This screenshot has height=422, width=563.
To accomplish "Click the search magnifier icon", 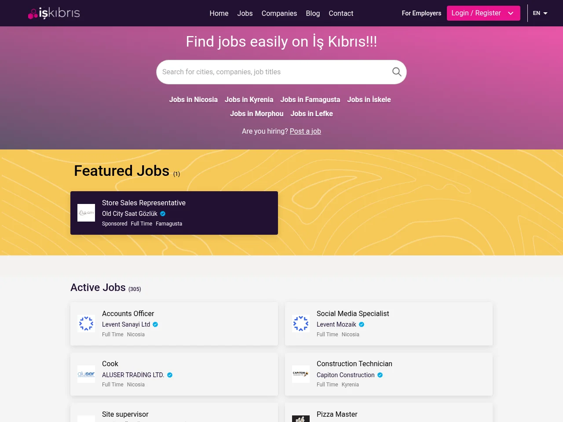I will click(397, 72).
